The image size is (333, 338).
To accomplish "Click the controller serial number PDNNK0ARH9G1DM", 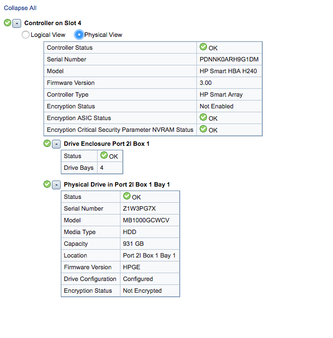I will (x=229, y=59).
